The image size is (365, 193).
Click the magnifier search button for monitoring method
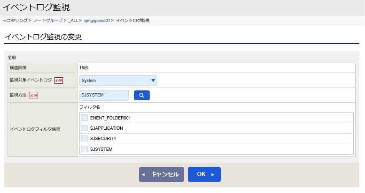(141, 95)
